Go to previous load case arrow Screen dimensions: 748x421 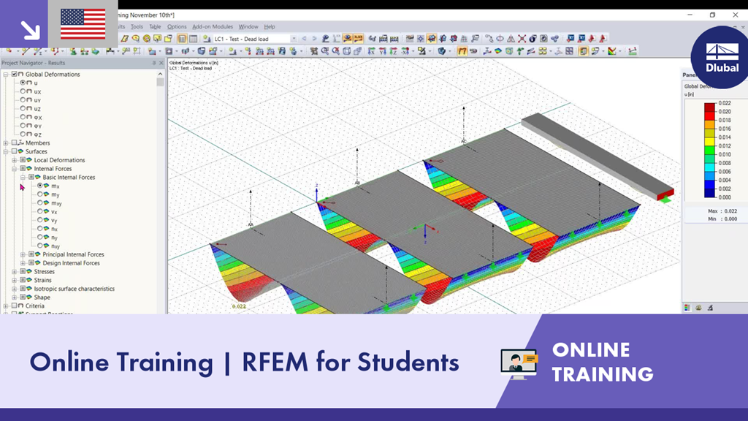click(x=304, y=39)
